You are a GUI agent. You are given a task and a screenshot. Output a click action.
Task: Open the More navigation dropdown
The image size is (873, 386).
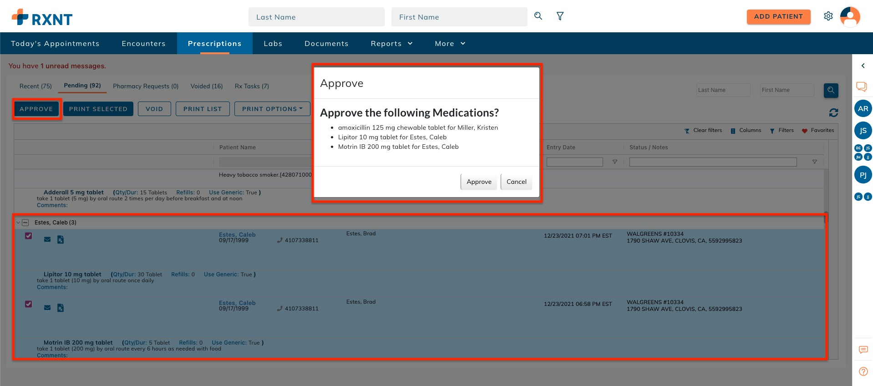click(450, 44)
